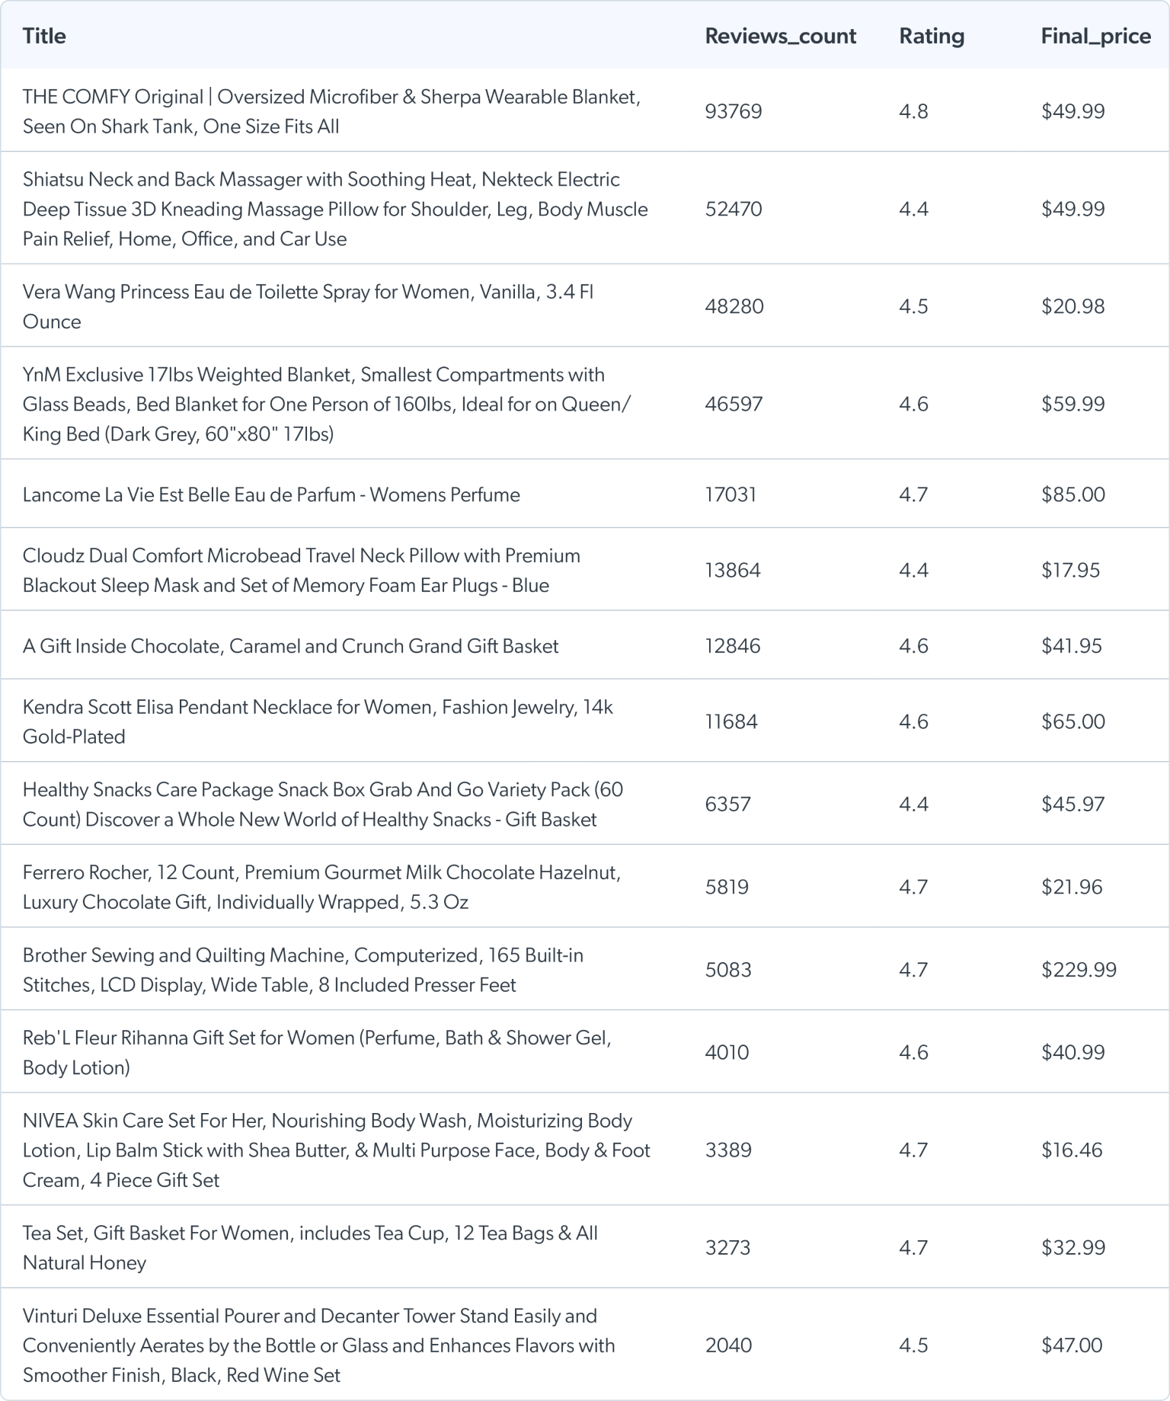This screenshot has height=1401, width=1170.
Task: Click the Ferrero Rocher 12 Count title
Action: coord(321,887)
